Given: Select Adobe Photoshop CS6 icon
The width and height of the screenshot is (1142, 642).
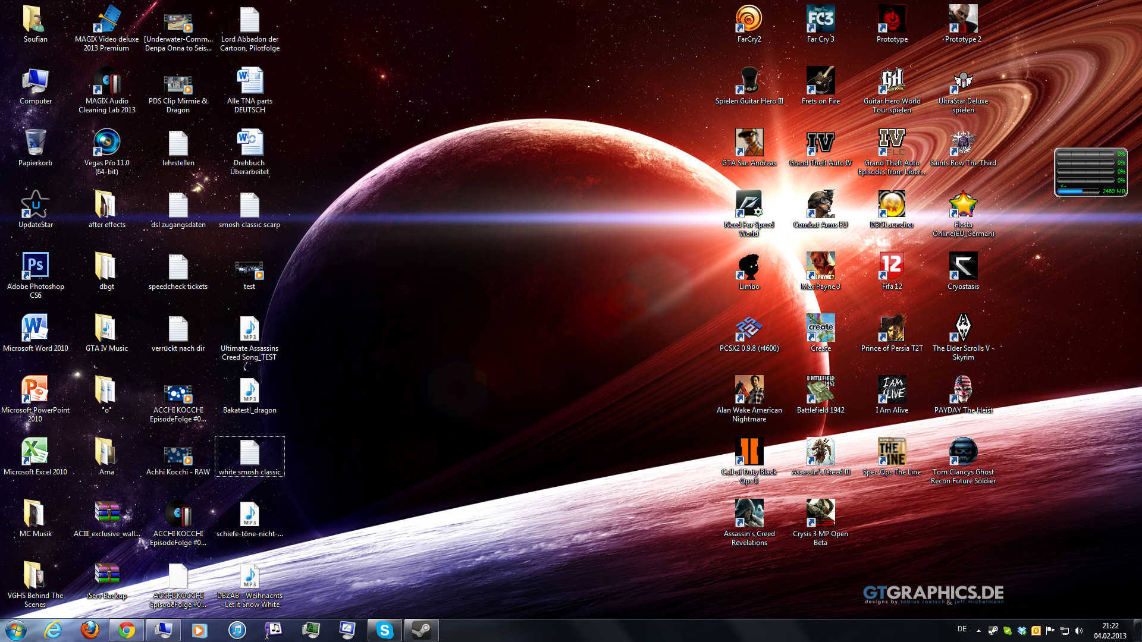Looking at the screenshot, I should coord(35,275).
